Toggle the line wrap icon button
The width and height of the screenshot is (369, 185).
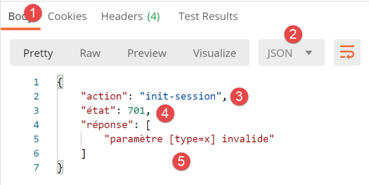pyautogui.click(x=347, y=52)
